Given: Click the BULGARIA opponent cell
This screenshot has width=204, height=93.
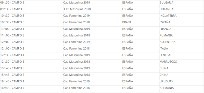Looking at the screenshot, I should [x=182, y=3].
